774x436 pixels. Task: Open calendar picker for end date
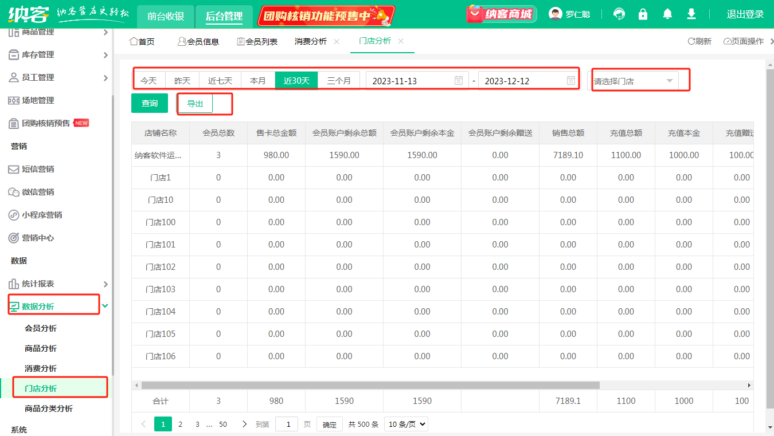click(571, 81)
